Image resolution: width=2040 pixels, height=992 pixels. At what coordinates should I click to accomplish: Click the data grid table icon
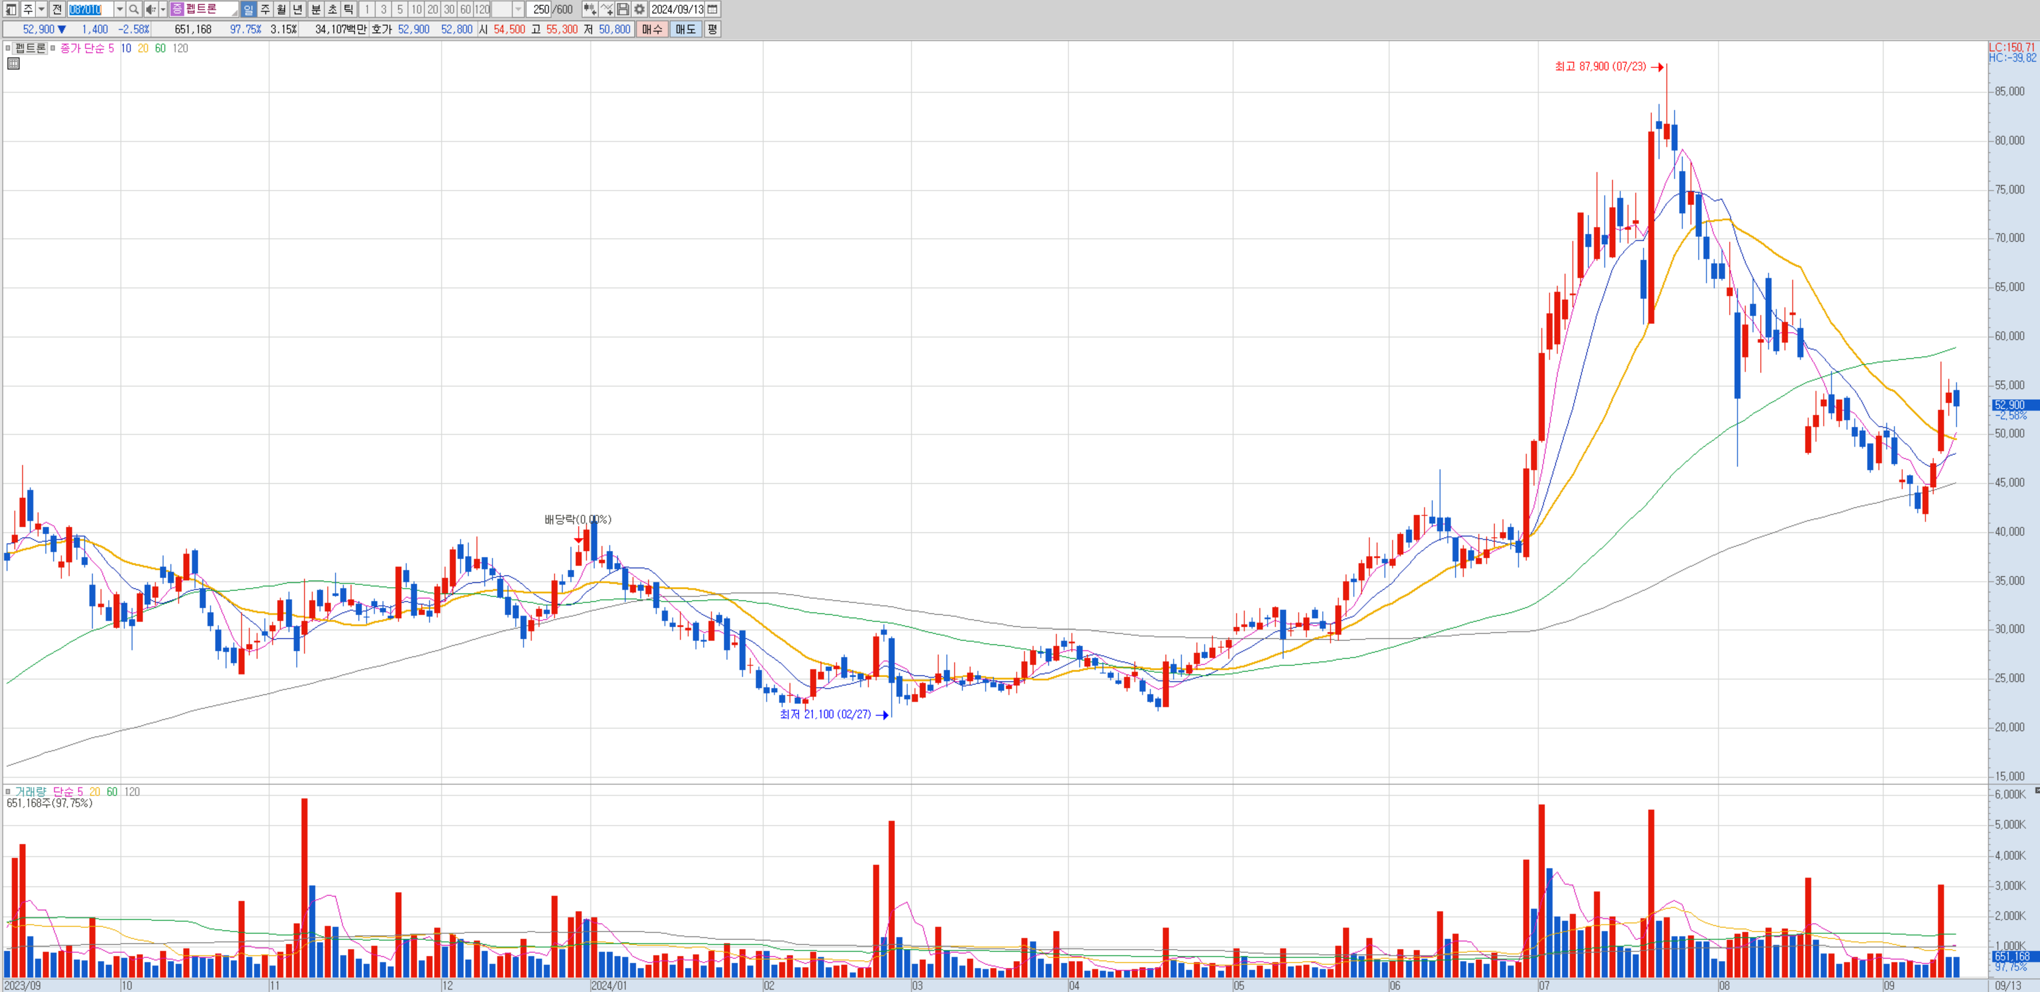pyautogui.click(x=13, y=63)
